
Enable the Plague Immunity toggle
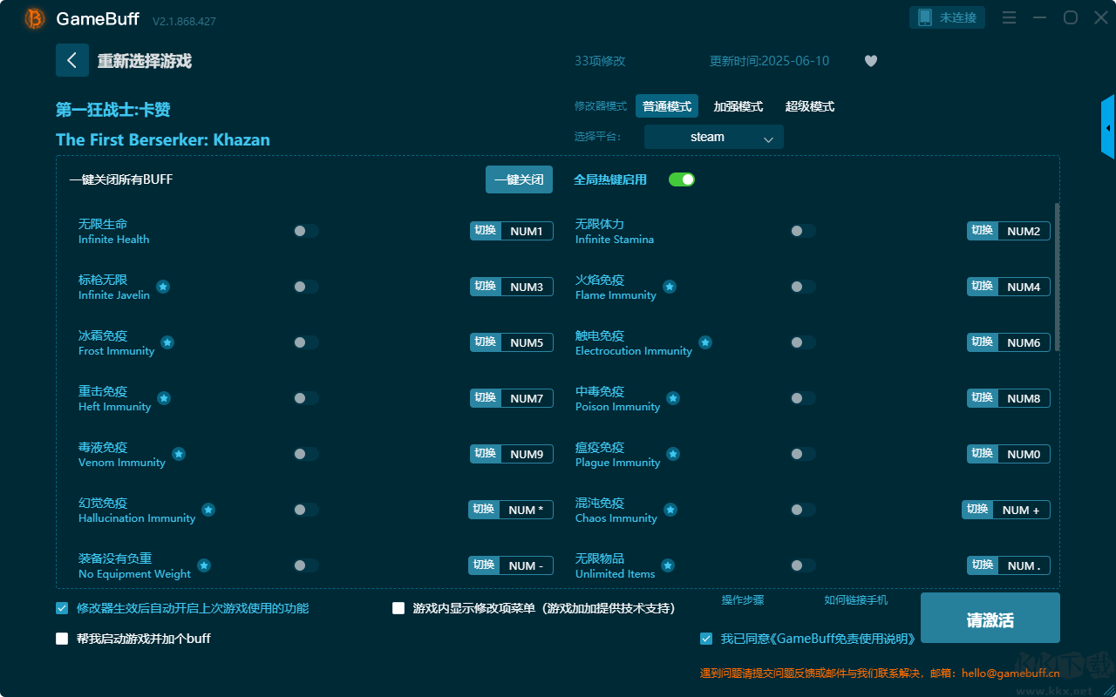tap(803, 454)
